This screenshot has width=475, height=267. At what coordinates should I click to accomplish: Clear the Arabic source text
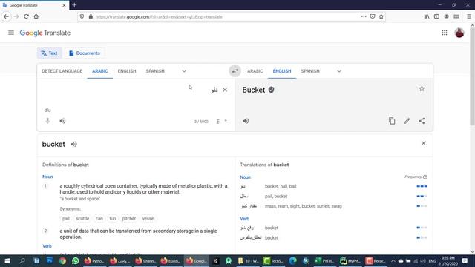point(225,90)
